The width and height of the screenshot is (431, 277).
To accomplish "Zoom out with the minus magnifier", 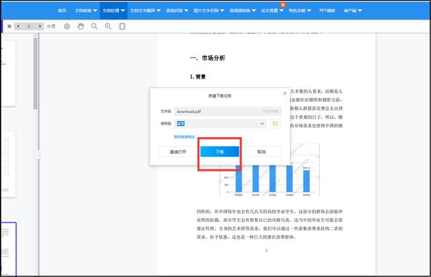I will coord(94,26).
